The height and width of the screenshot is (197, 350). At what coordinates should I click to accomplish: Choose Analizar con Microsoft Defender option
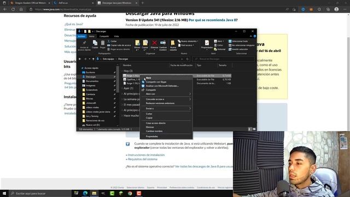pos(166,86)
